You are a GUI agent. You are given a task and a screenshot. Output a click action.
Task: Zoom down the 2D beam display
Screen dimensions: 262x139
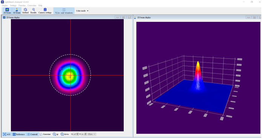65,134
